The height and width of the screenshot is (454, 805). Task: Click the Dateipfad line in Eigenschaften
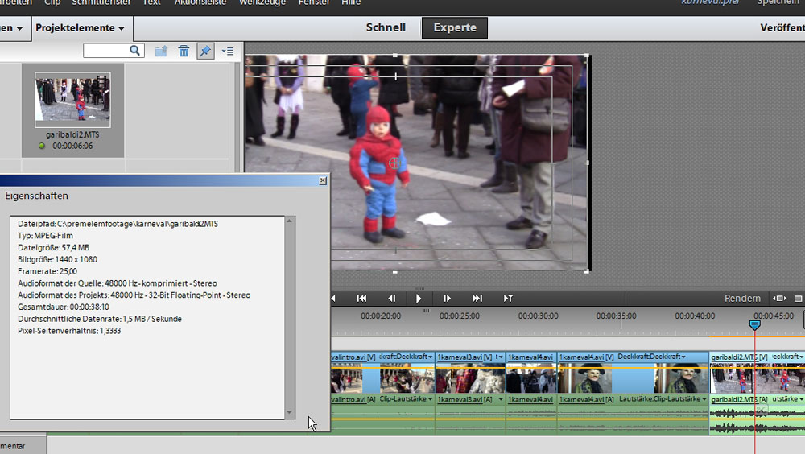[118, 224]
